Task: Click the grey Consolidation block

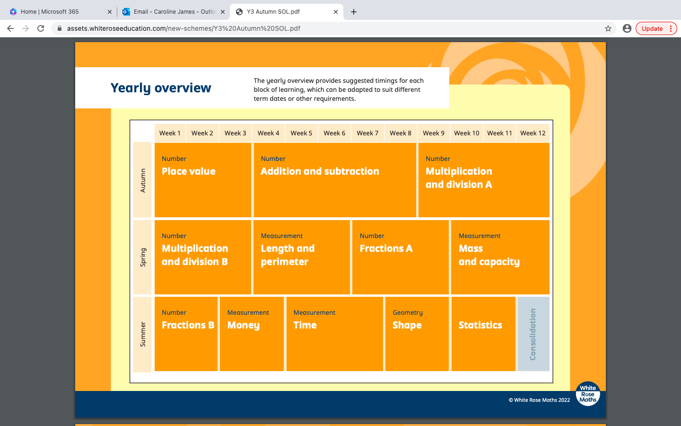Action: click(533, 334)
